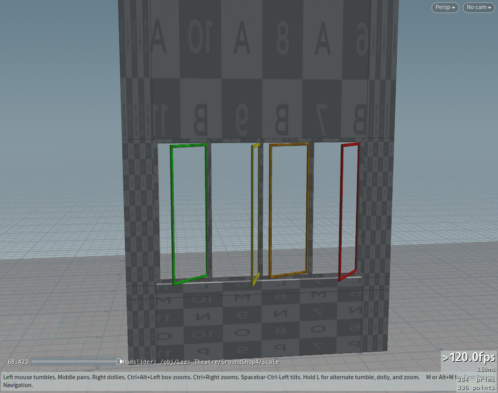Screen dimensions: 498x393
Task: Open the Persp viewport dropdown
Action: tap(445, 7)
